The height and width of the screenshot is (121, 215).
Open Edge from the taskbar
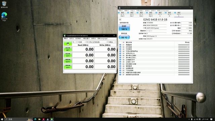[x=35, y=119]
